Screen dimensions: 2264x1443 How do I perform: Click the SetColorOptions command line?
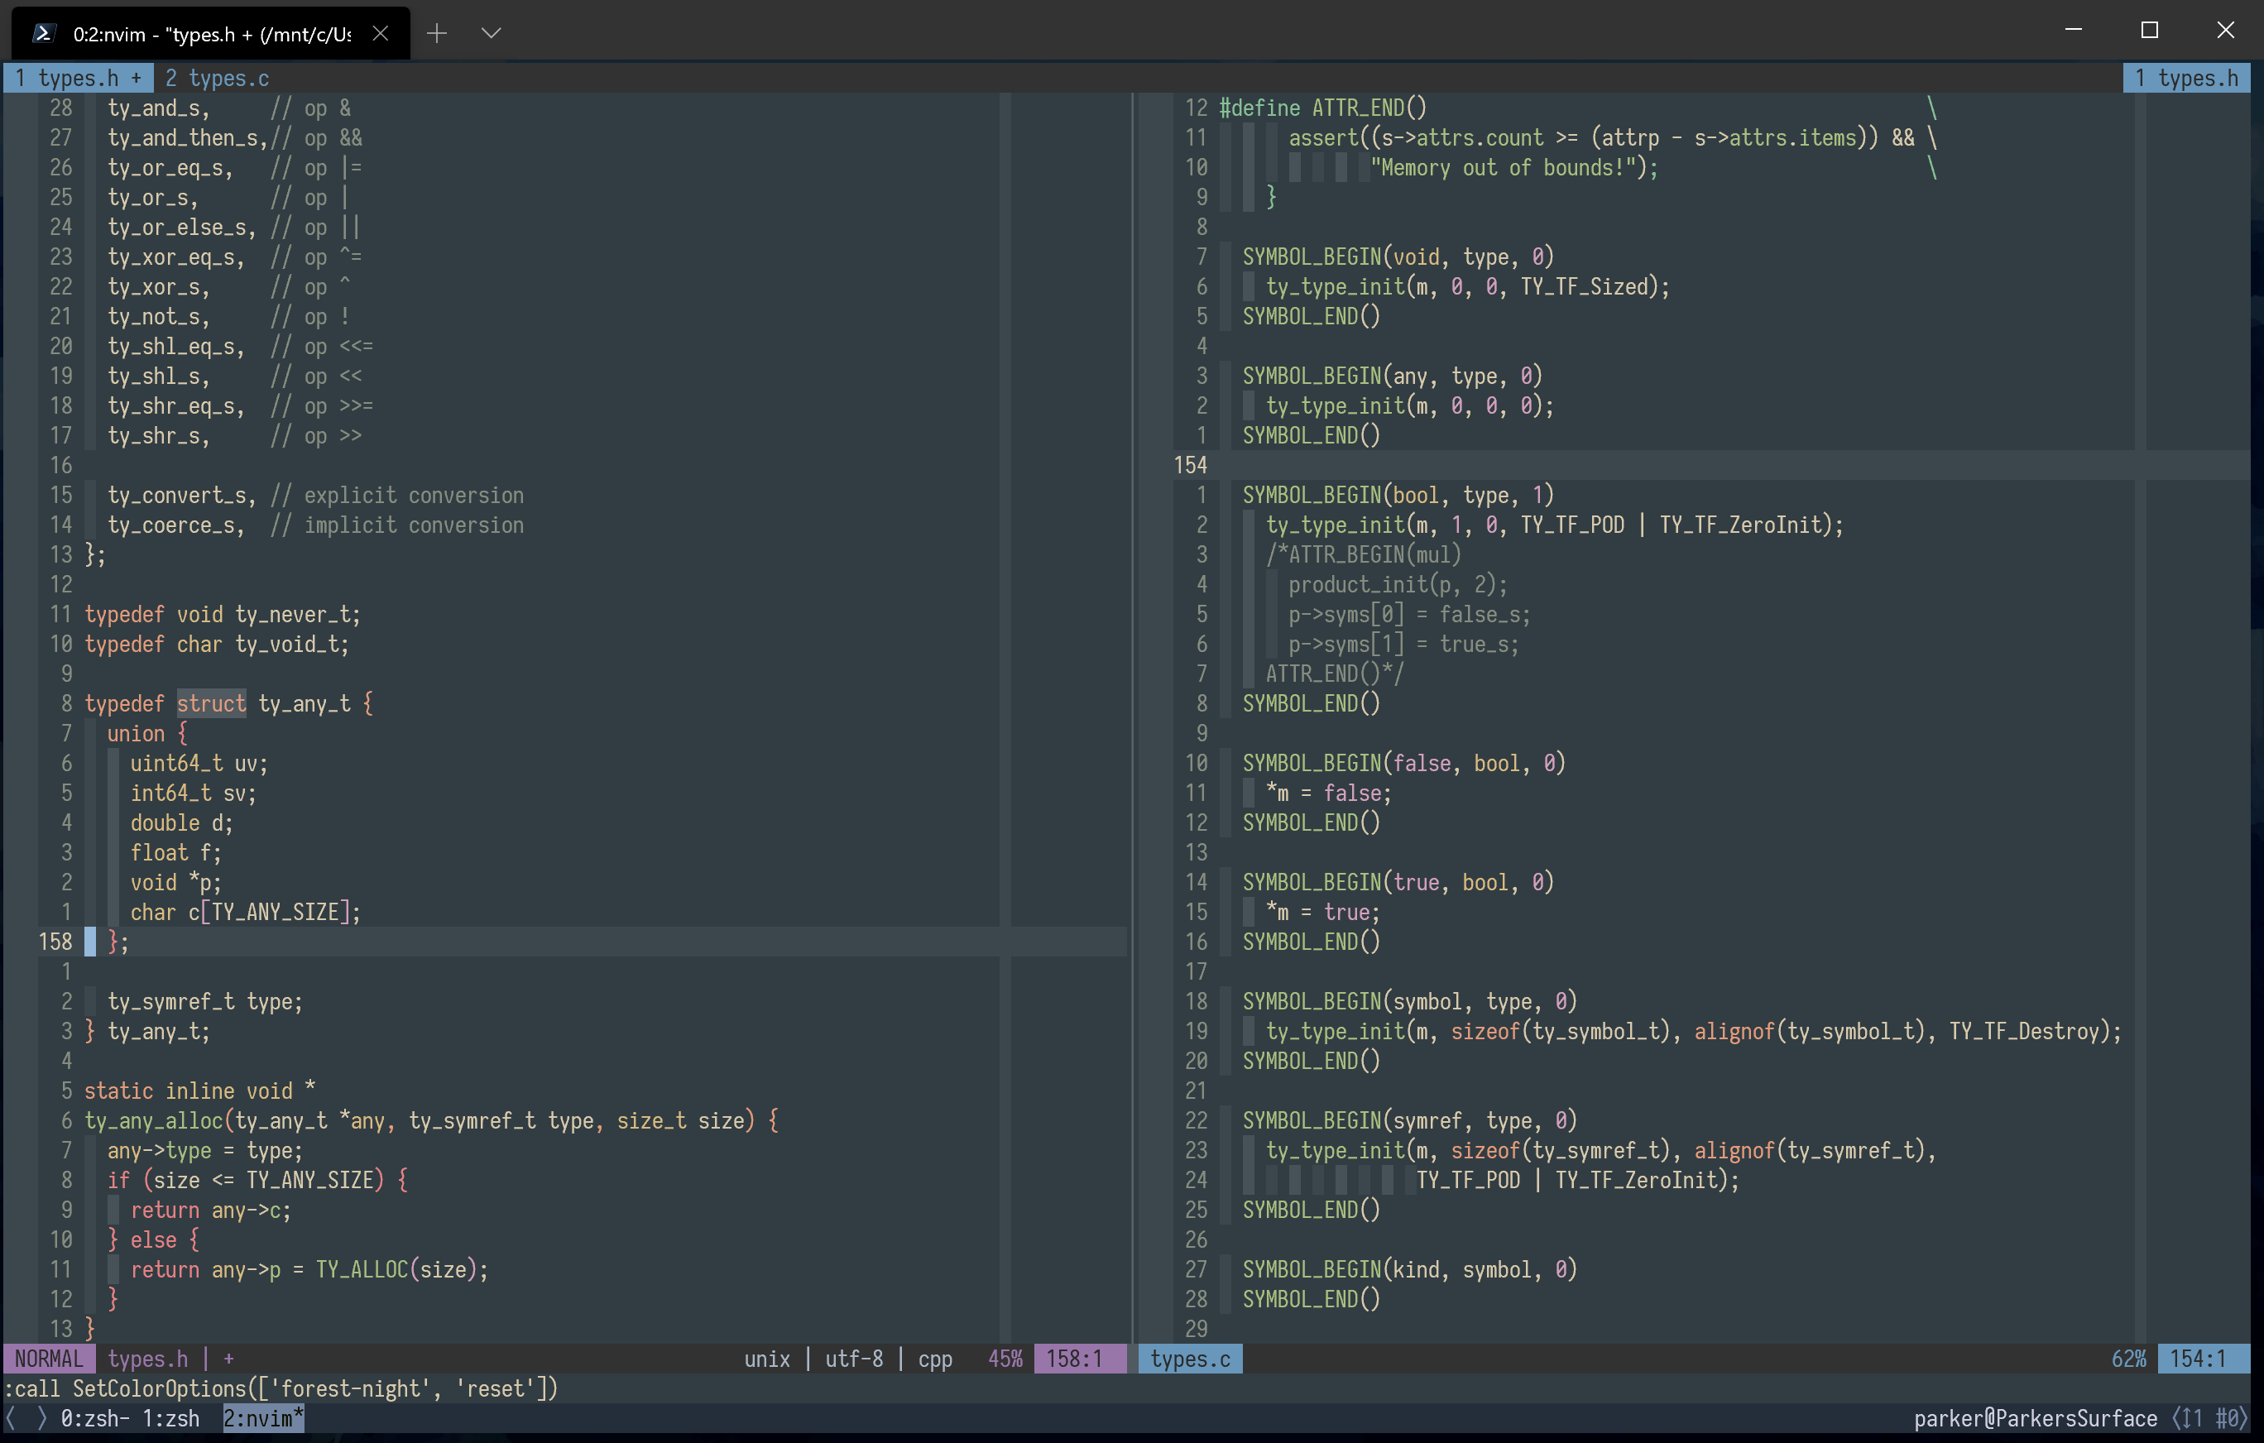pyautogui.click(x=281, y=1388)
